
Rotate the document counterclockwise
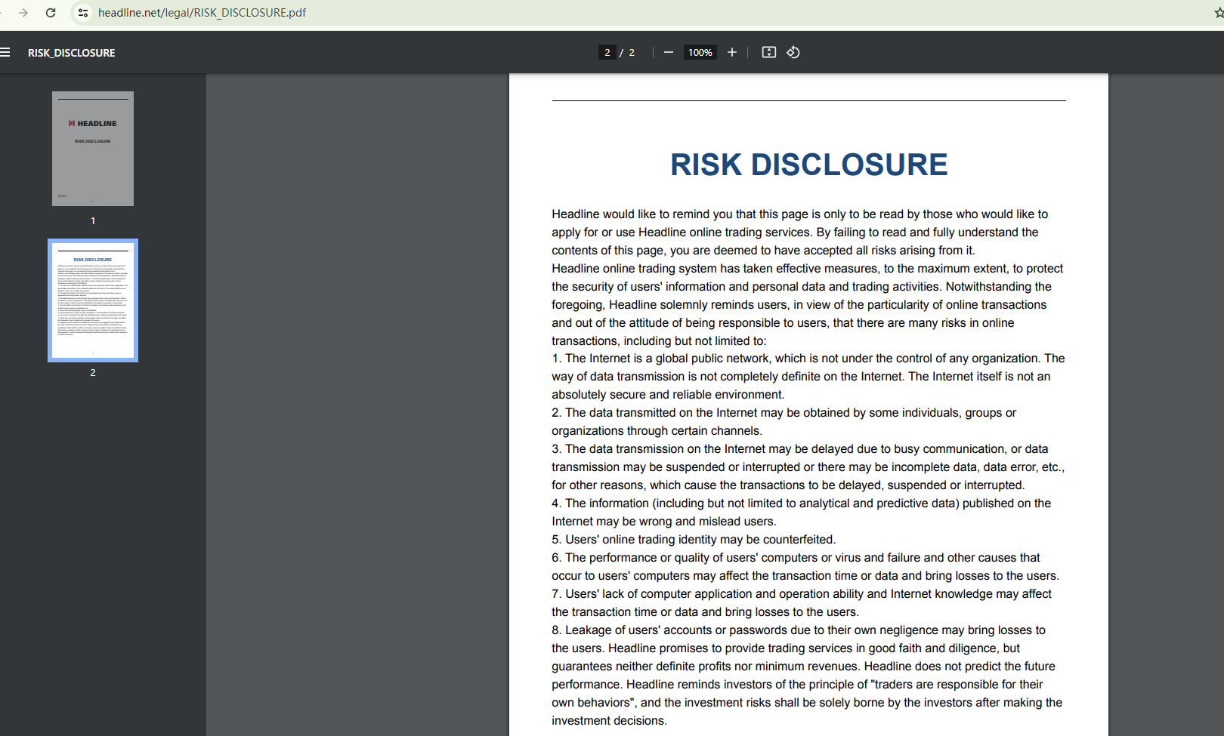[x=793, y=52]
